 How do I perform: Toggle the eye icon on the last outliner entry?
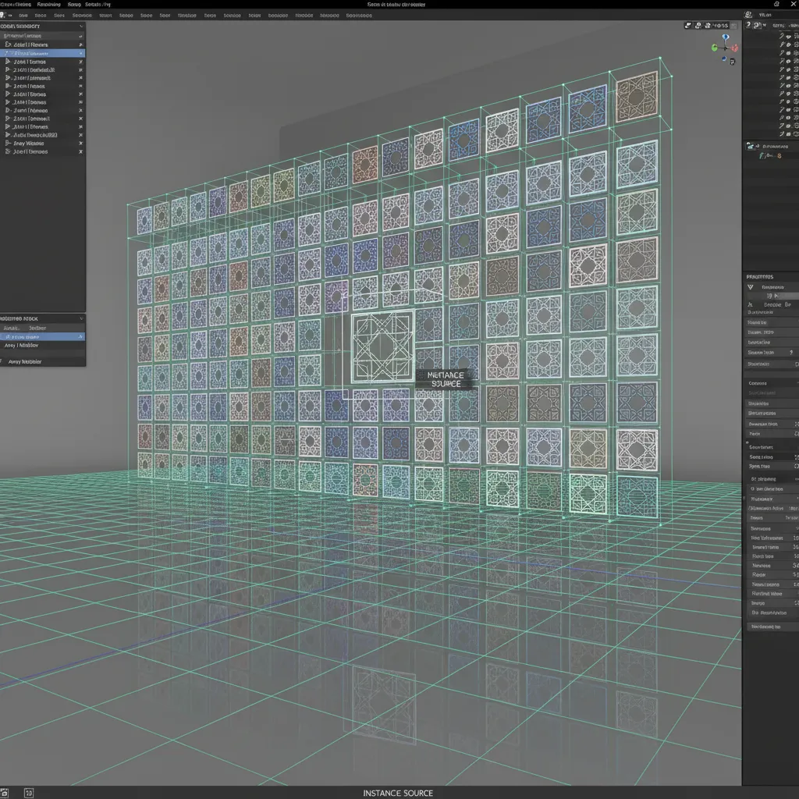[80, 151]
